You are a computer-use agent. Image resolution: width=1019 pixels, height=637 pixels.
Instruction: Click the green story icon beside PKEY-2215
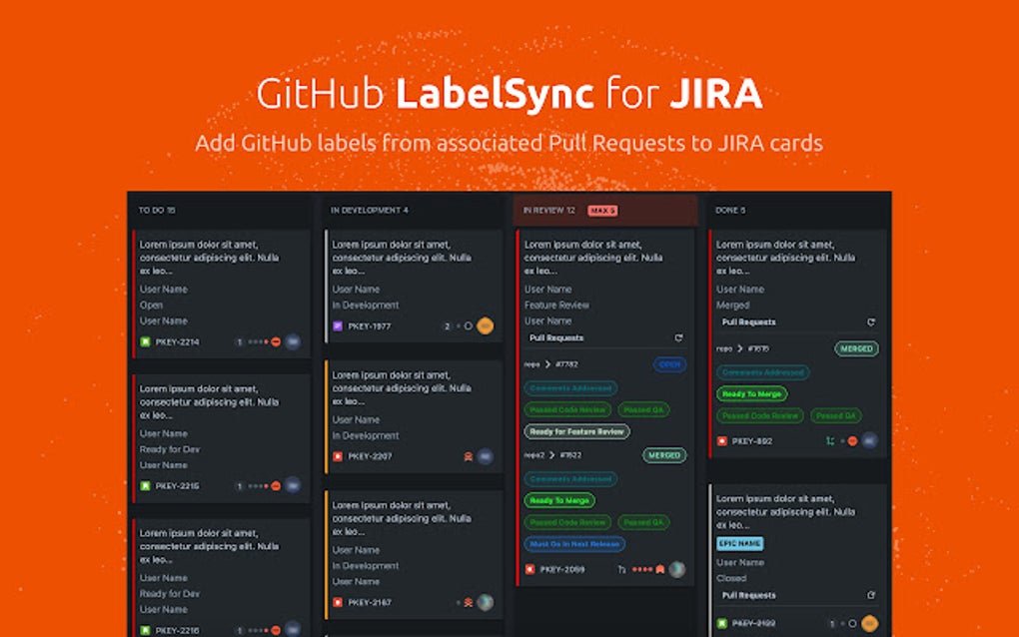tap(146, 485)
